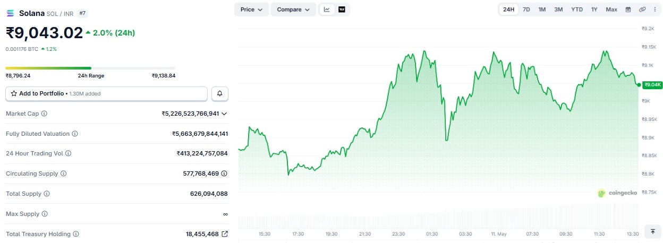Open Total Treasury Holding info icon
Image resolution: width=663 pixels, height=243 pixels.
(76, 234)
